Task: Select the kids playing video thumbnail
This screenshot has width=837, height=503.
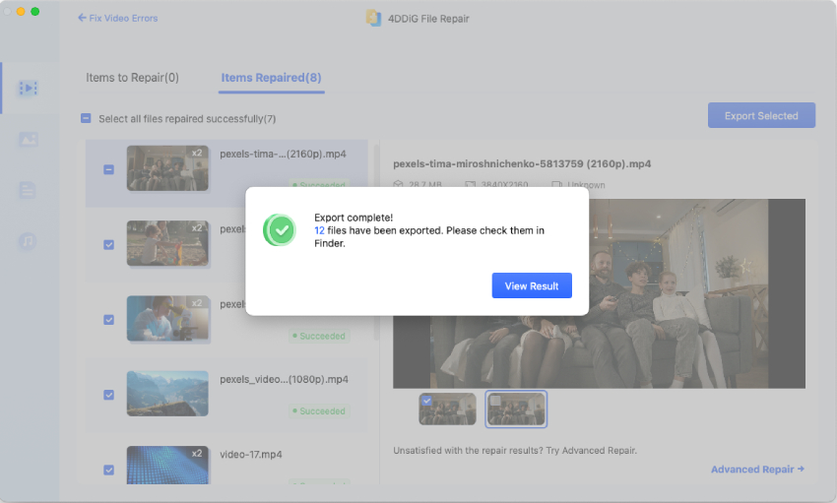Action: click(x=167, y=244)
